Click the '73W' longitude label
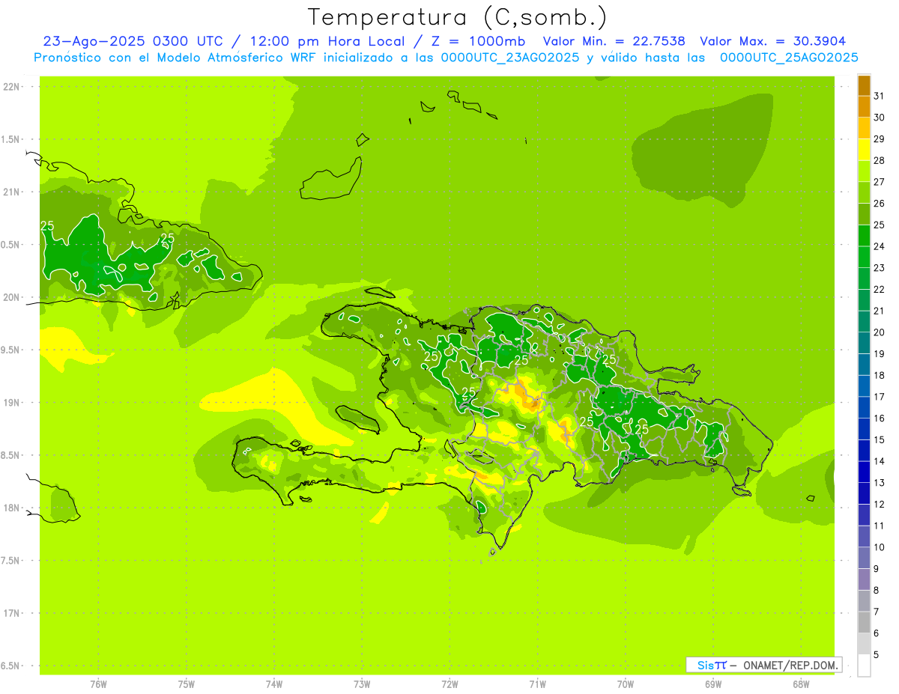This screenshot has width=899, height=694. 362,684
